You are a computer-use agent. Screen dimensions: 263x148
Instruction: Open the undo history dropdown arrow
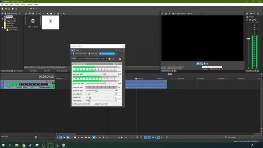click(x=33, y=9)
